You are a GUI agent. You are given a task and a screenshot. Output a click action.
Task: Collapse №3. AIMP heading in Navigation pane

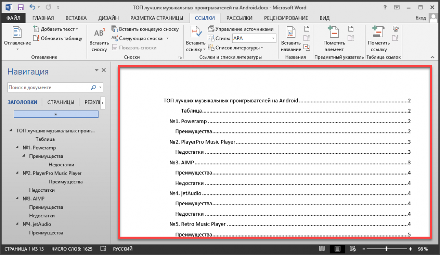tap(17, 198)
